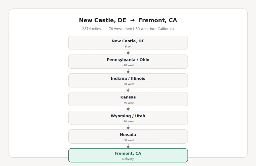The width and height of the screenshot is (256, 166).
Task: Click "I-80 west" label under Wyoming / Utah
Action: [128, 121]
